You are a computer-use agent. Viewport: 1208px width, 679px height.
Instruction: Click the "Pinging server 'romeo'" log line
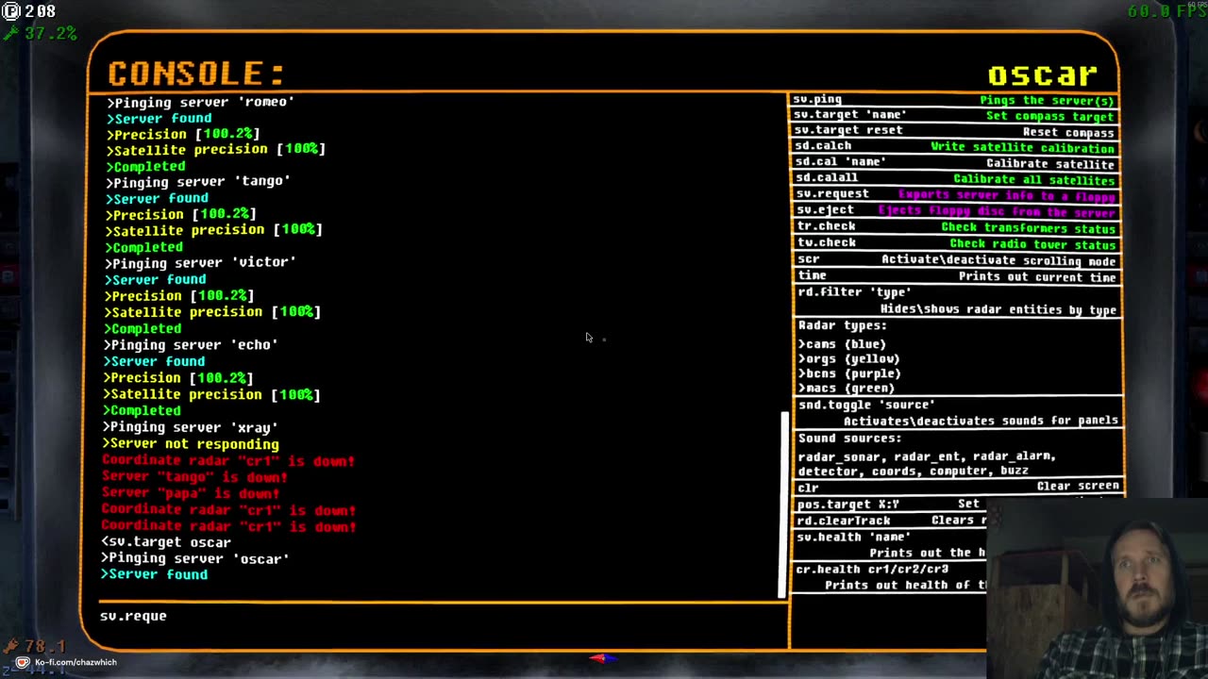201,102
